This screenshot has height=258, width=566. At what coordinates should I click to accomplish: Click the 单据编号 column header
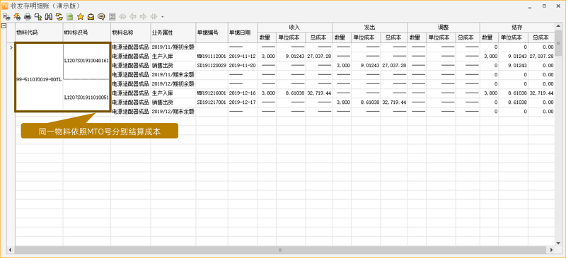pos(212,33)
